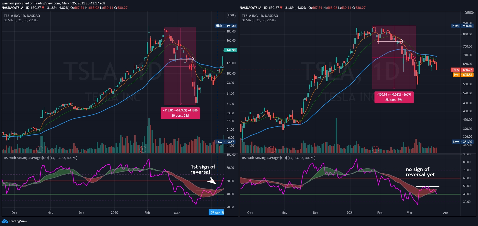Click the 480.00 level on right price axis
The height and width of the screenshot is (226, 478).
point(468,103)
